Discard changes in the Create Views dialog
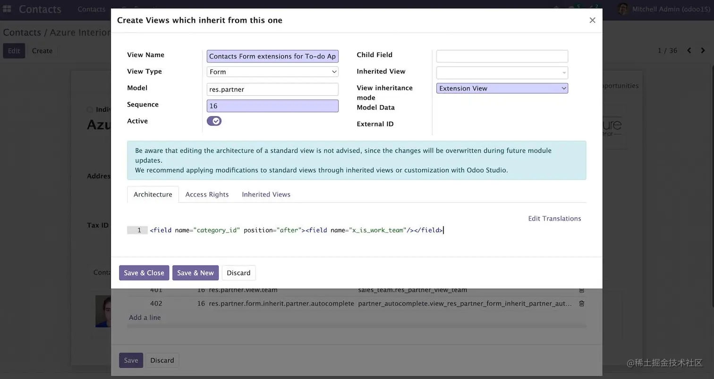This screenshot has width=714, height=379. [238, 273]
